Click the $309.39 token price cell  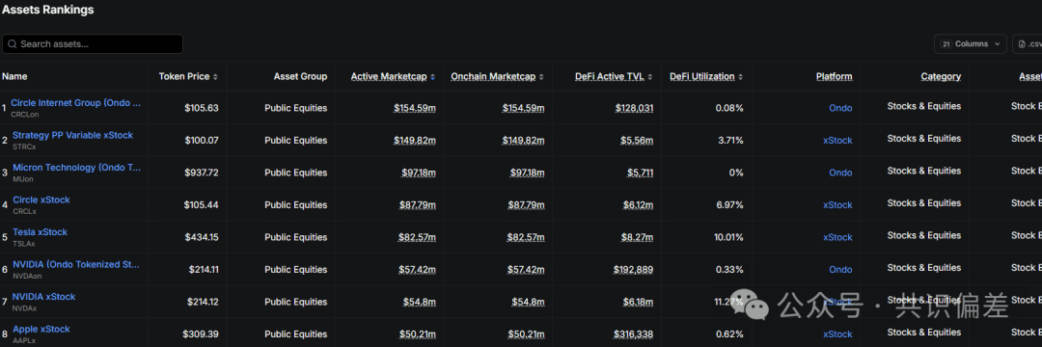tap(201, 334)
